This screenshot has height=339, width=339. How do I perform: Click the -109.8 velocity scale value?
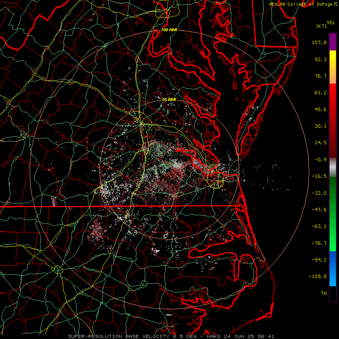pyautogui.click(x=318, y=276)
